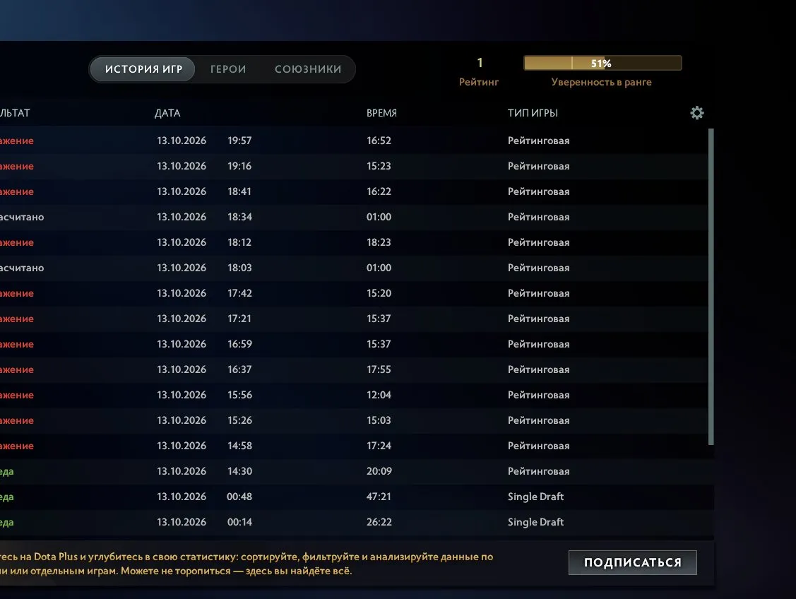The width and height of the screenshot is (796, 599).
Task: Sort by the Дата column header
Action: tap(167, 113)
